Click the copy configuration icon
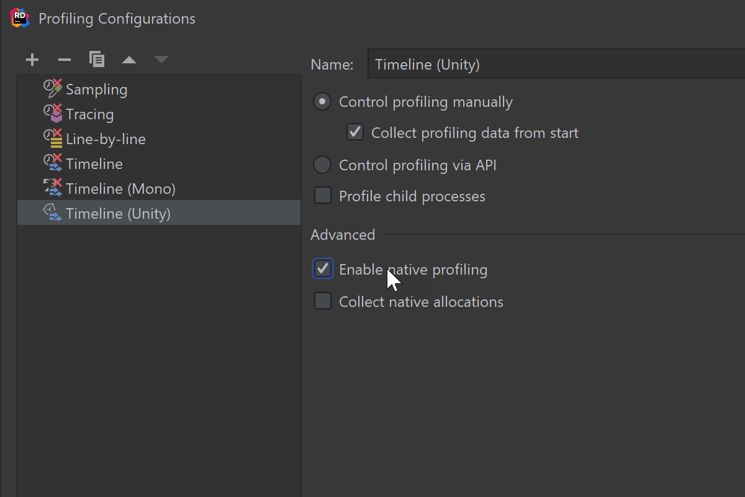This screenshot has width=745, height=497. (x=96, y=59)
